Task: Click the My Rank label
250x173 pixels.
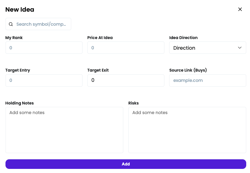Action: pyautogui.click(x=14, y=38)
